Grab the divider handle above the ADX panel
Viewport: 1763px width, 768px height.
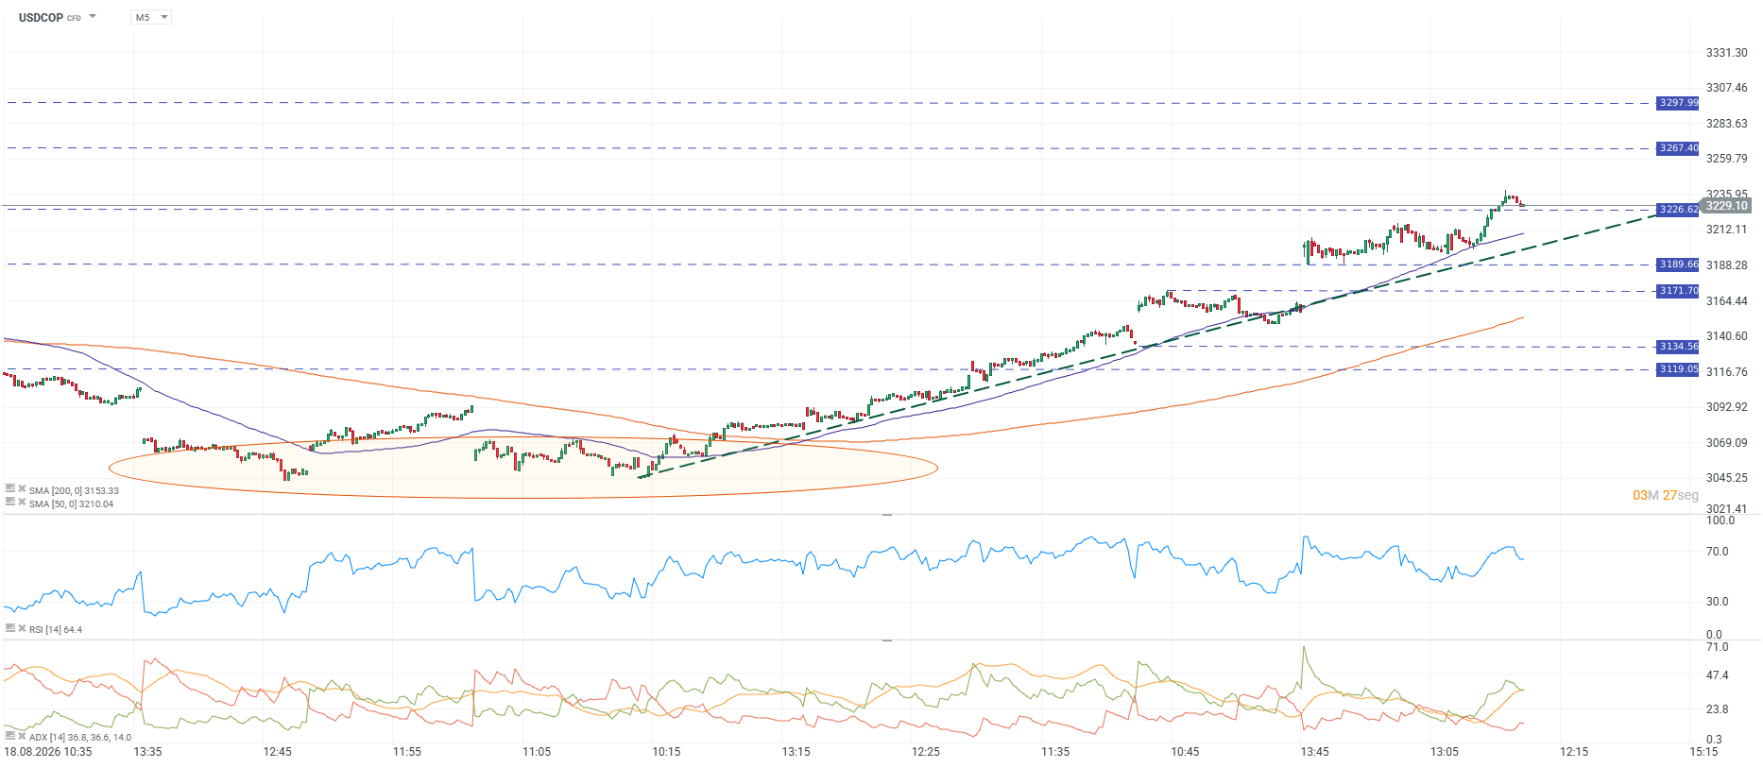coord(887,640)
